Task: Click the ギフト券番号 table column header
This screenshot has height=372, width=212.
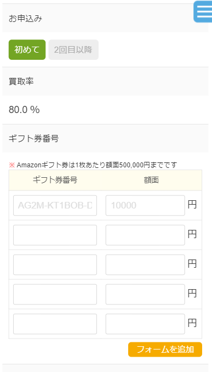Action: tap(55, 181)
